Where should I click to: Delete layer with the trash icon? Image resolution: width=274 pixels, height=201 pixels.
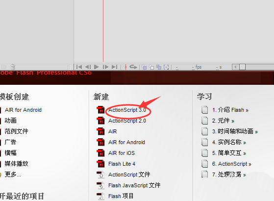tap(13, 67)
